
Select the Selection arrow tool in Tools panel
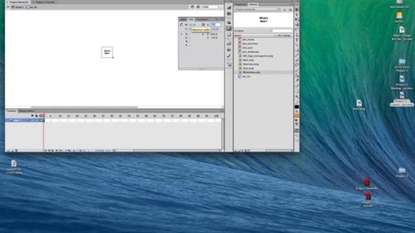pyautogui.click(x=297, y=9)
